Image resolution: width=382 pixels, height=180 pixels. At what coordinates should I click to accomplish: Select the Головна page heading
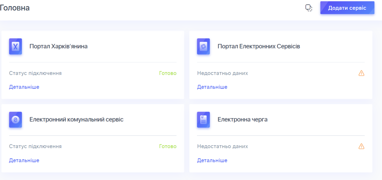tap(15, 8)
